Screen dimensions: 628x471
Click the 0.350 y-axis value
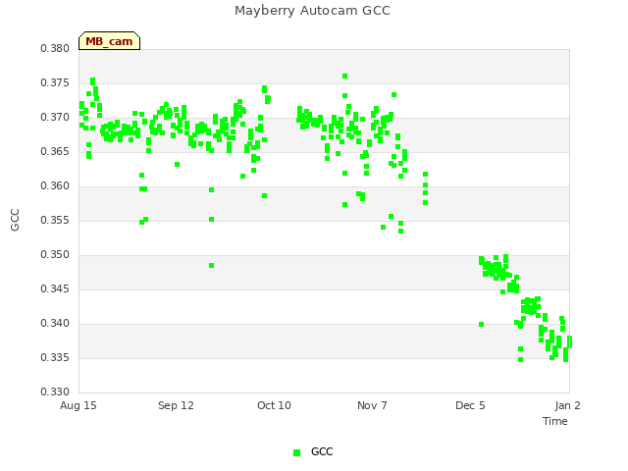pyautogui.click(x=55, y=255)
